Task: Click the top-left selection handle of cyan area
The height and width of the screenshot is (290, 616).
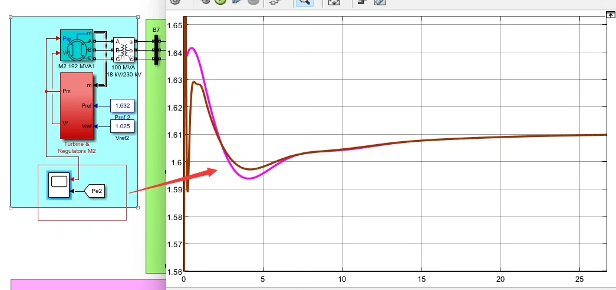Action: click(x=10, y=17)
